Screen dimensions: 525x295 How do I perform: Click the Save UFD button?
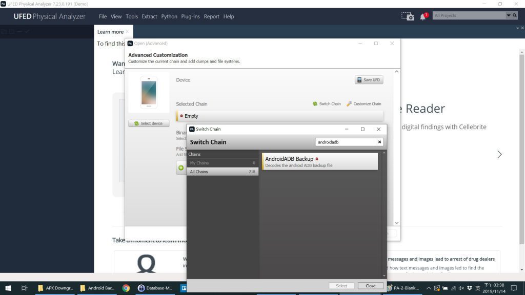(369, 79)
